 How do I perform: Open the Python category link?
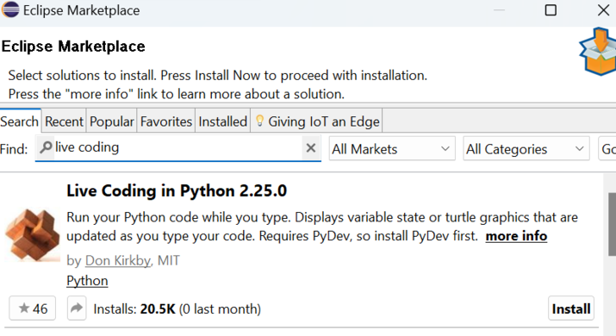click(87, 281)
